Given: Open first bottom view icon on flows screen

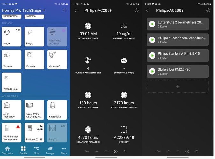Looking at the screenshot, I should (159, 151).
